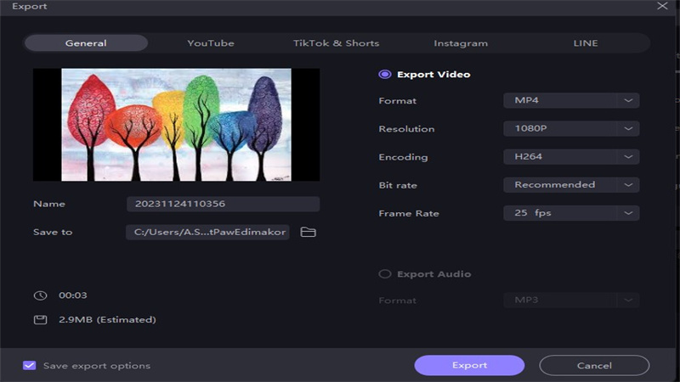Open the MP3 audio format dropdown
Image resolution: width=680 pixels, height=382 pixels.
point(570,301)
